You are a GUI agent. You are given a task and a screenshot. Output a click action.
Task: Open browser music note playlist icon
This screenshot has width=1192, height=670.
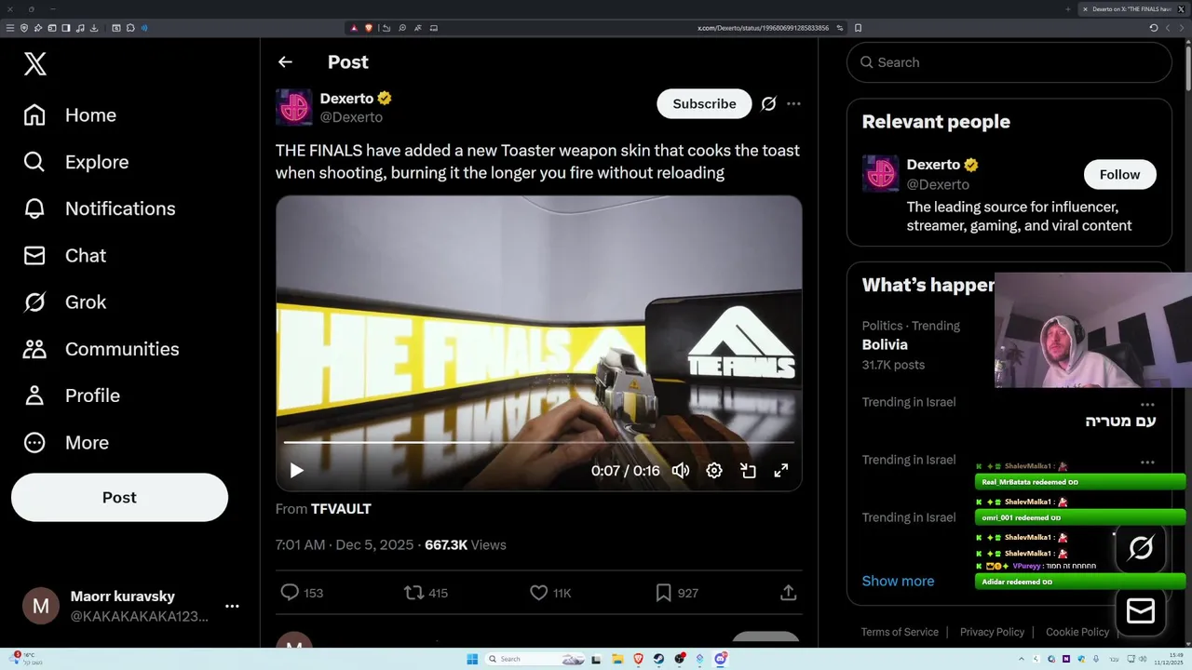(x=80, y=28)
